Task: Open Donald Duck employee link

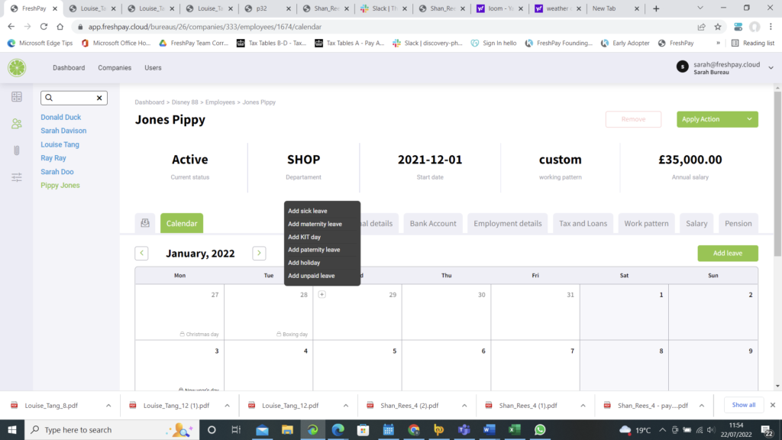Action: tap(61, 117)
